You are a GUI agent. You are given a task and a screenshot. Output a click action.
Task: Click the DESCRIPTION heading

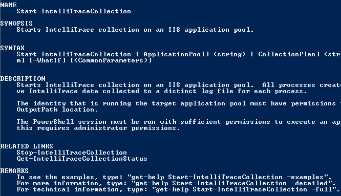(x=23, y=78)
